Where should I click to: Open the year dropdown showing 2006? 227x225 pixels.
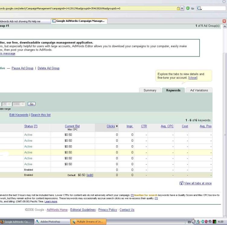click(18, 104)
